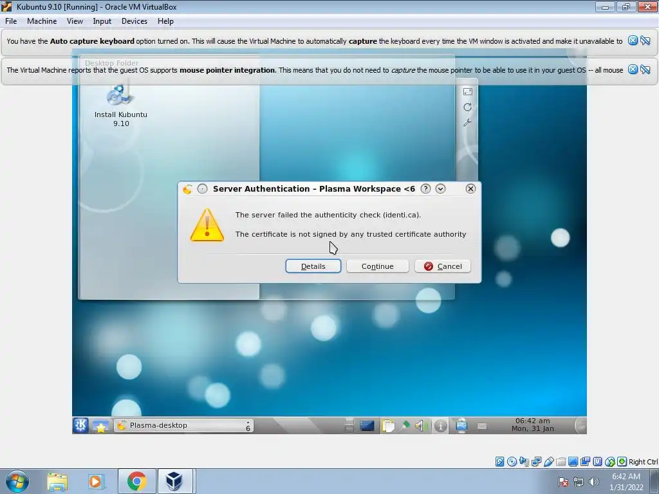
Task: Suppress the Auto capture keyboard message permanently
Action: point(645,41)
